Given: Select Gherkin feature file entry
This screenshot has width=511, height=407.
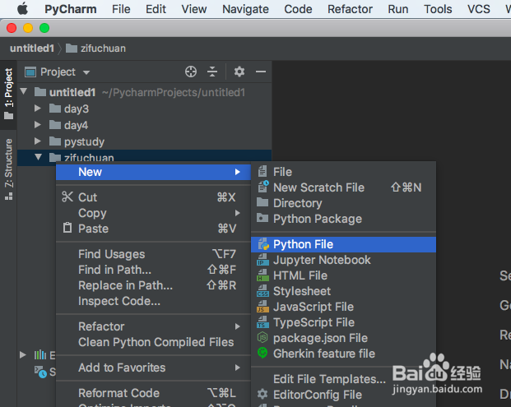Looking at the screenshot, I should pos(343,354).
